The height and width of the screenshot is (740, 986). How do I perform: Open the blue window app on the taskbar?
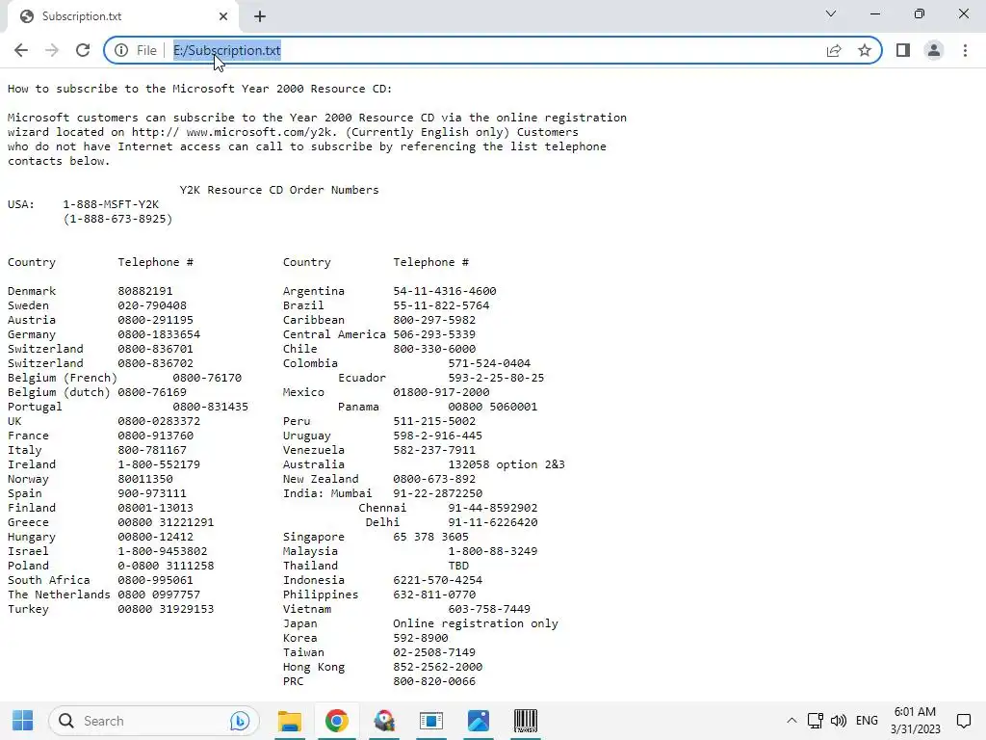(431, 721)
